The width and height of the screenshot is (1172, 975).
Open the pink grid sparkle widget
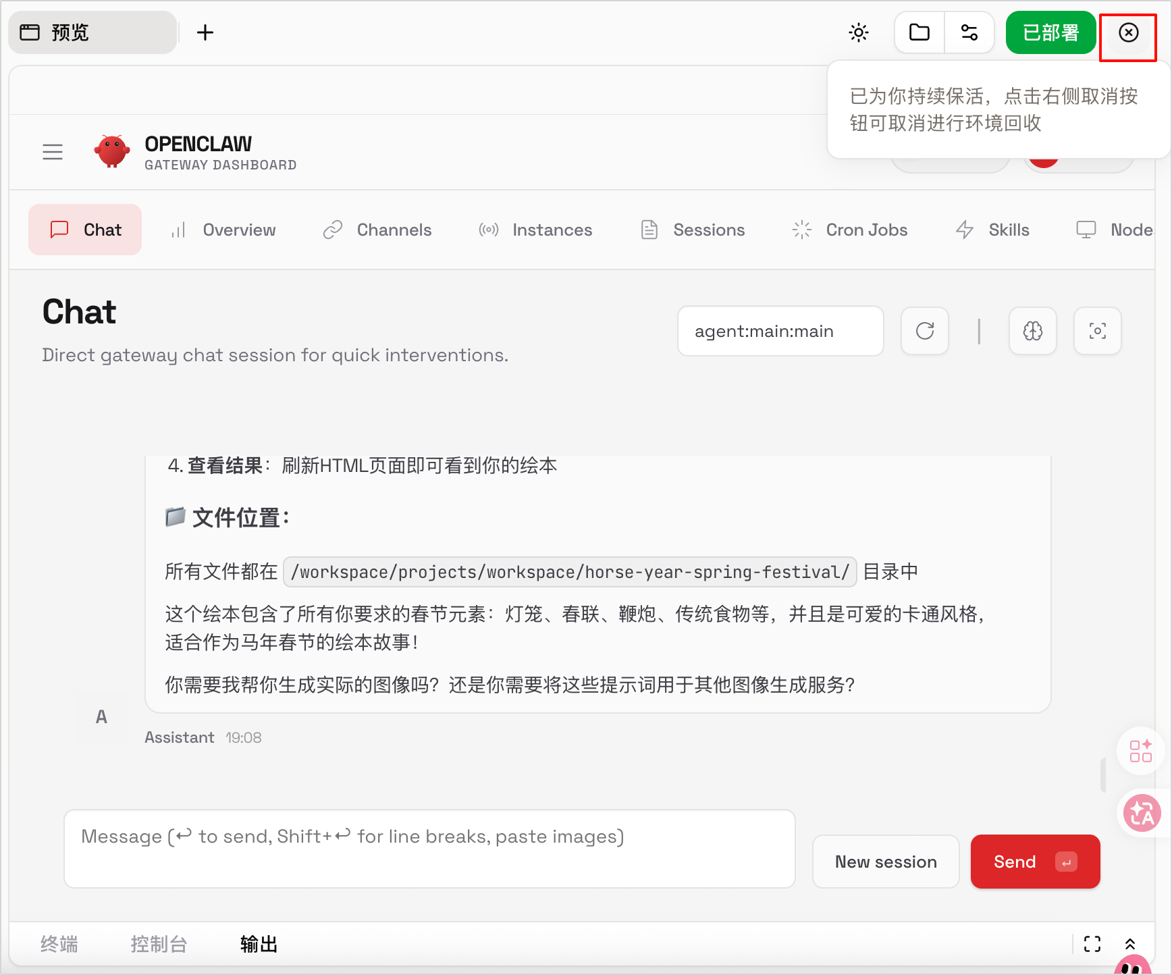tap(1141, 751)
